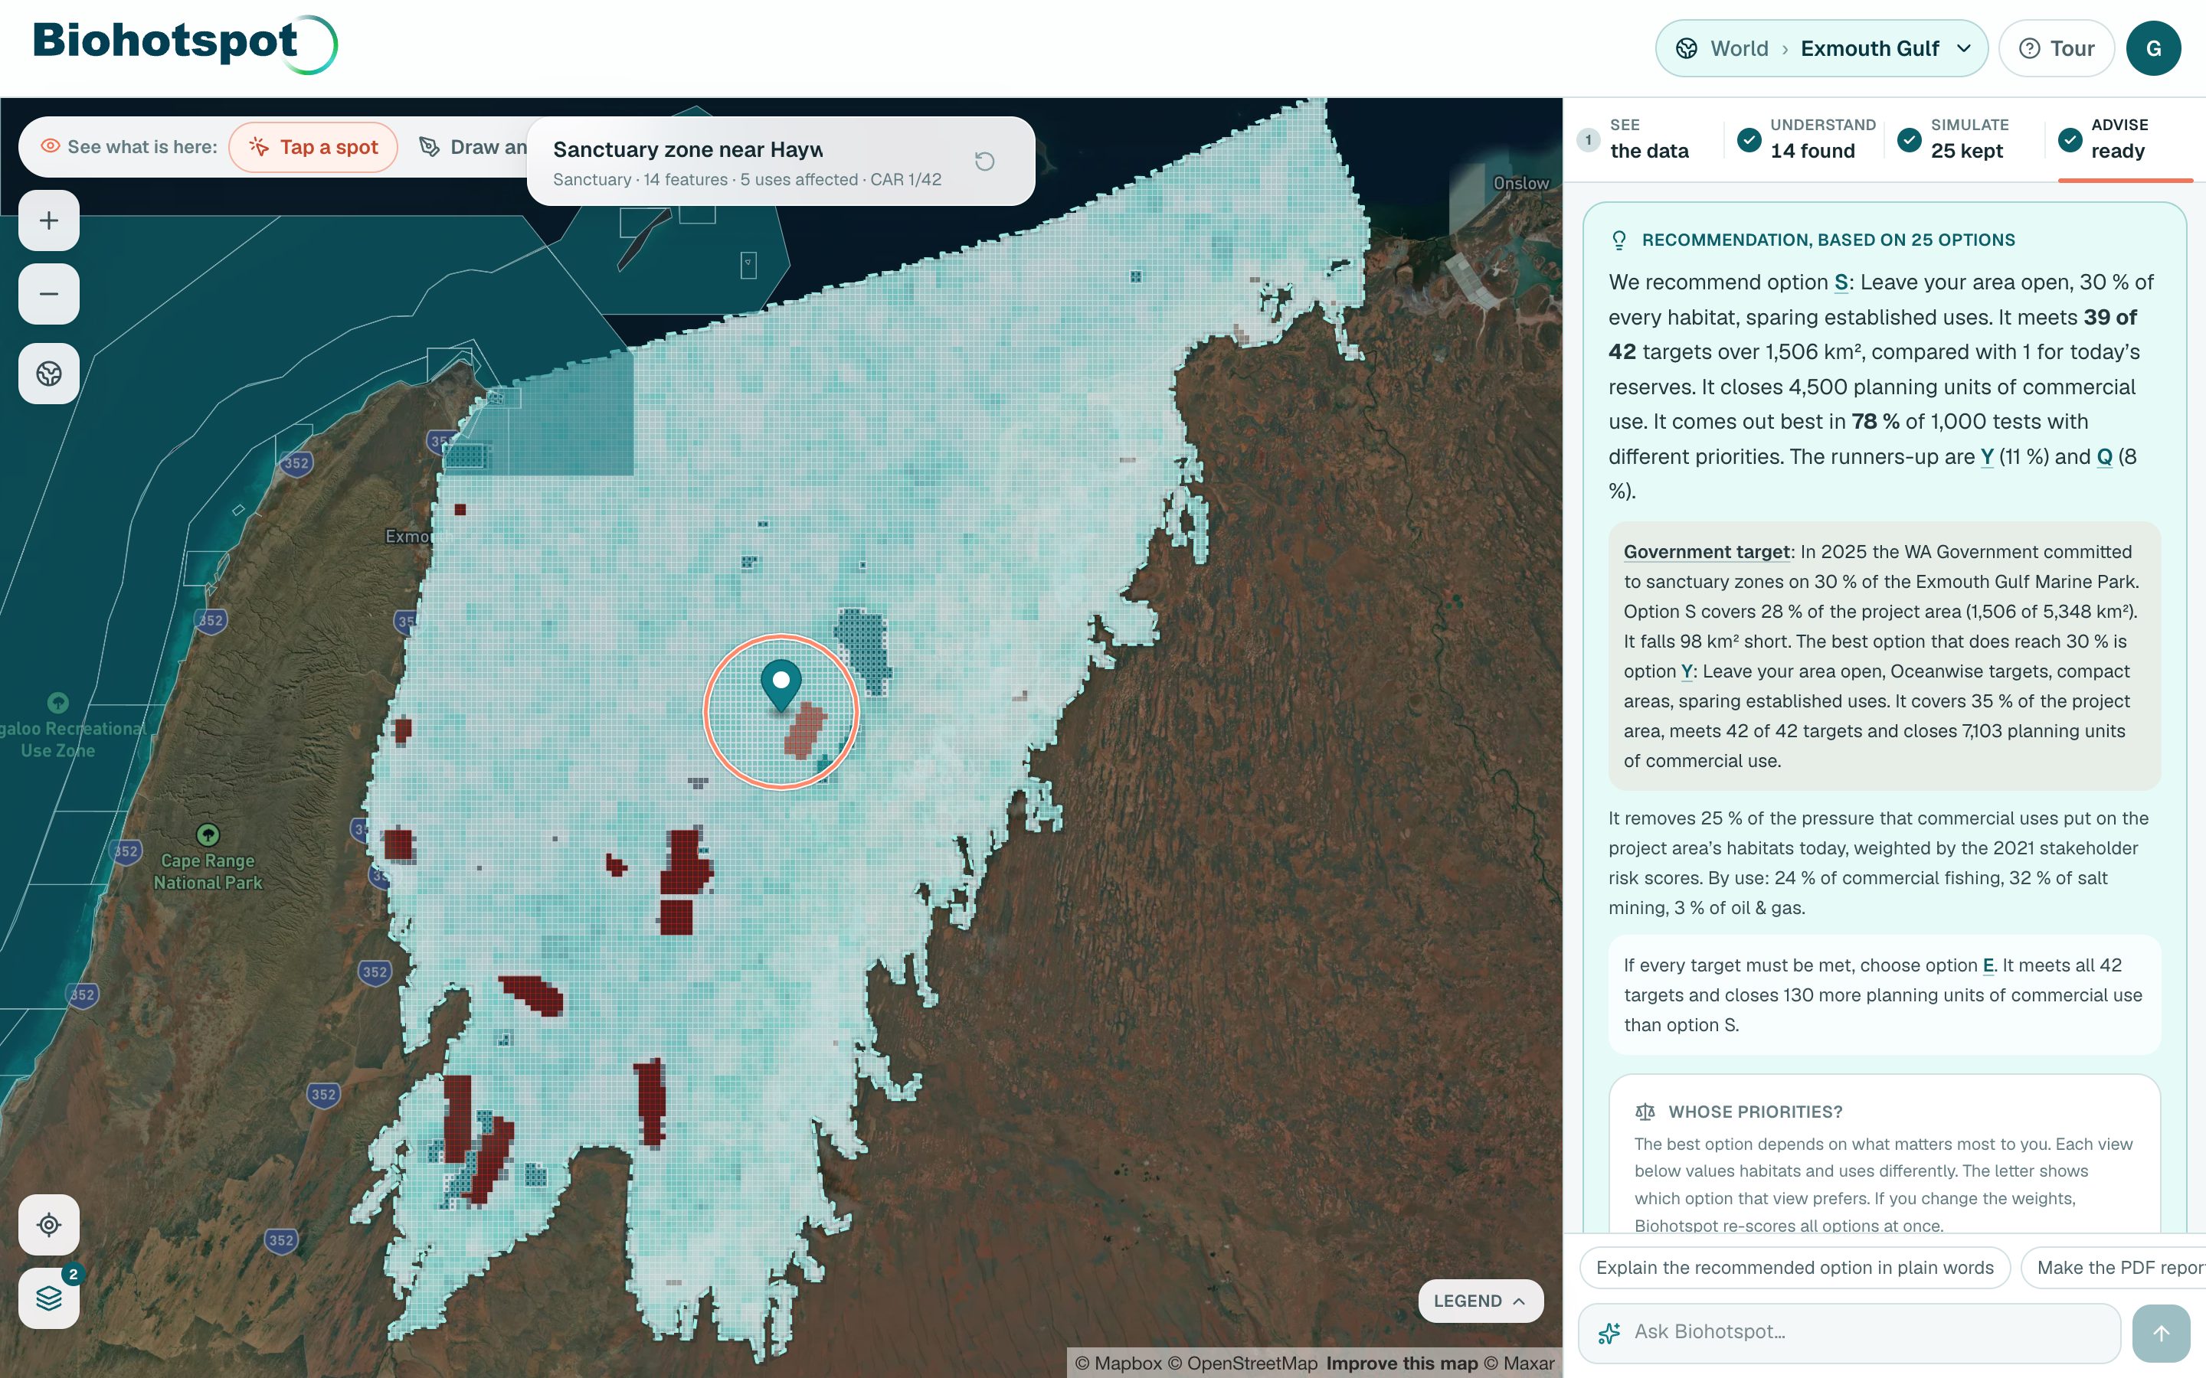Viewport: 2206px width, 1378px height.
Task: Click the Sanctuary zone near Hayw card title
Action: coord(687,149)
